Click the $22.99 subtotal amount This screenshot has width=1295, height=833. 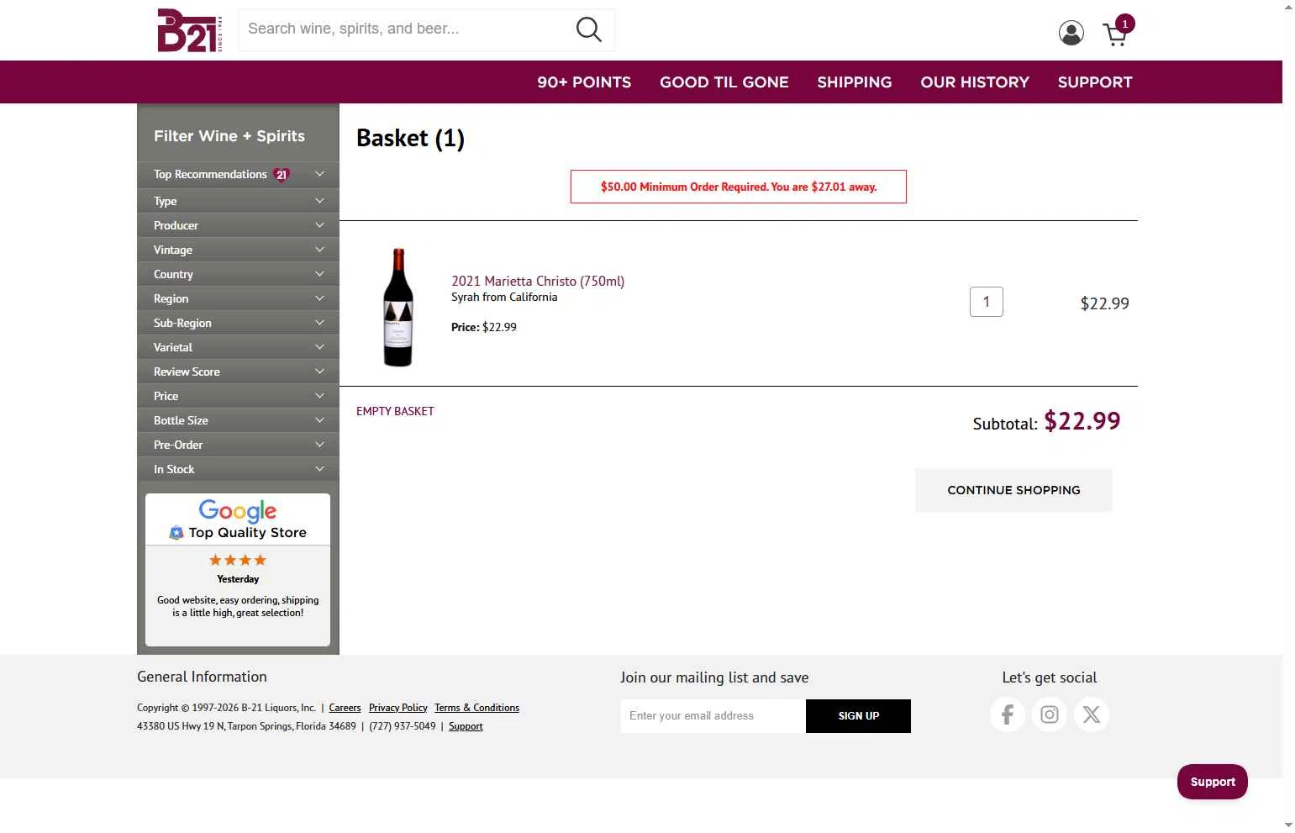(1082, 421)
